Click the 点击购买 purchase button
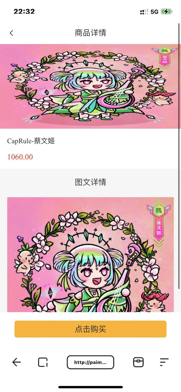 (x=90, y=329)
